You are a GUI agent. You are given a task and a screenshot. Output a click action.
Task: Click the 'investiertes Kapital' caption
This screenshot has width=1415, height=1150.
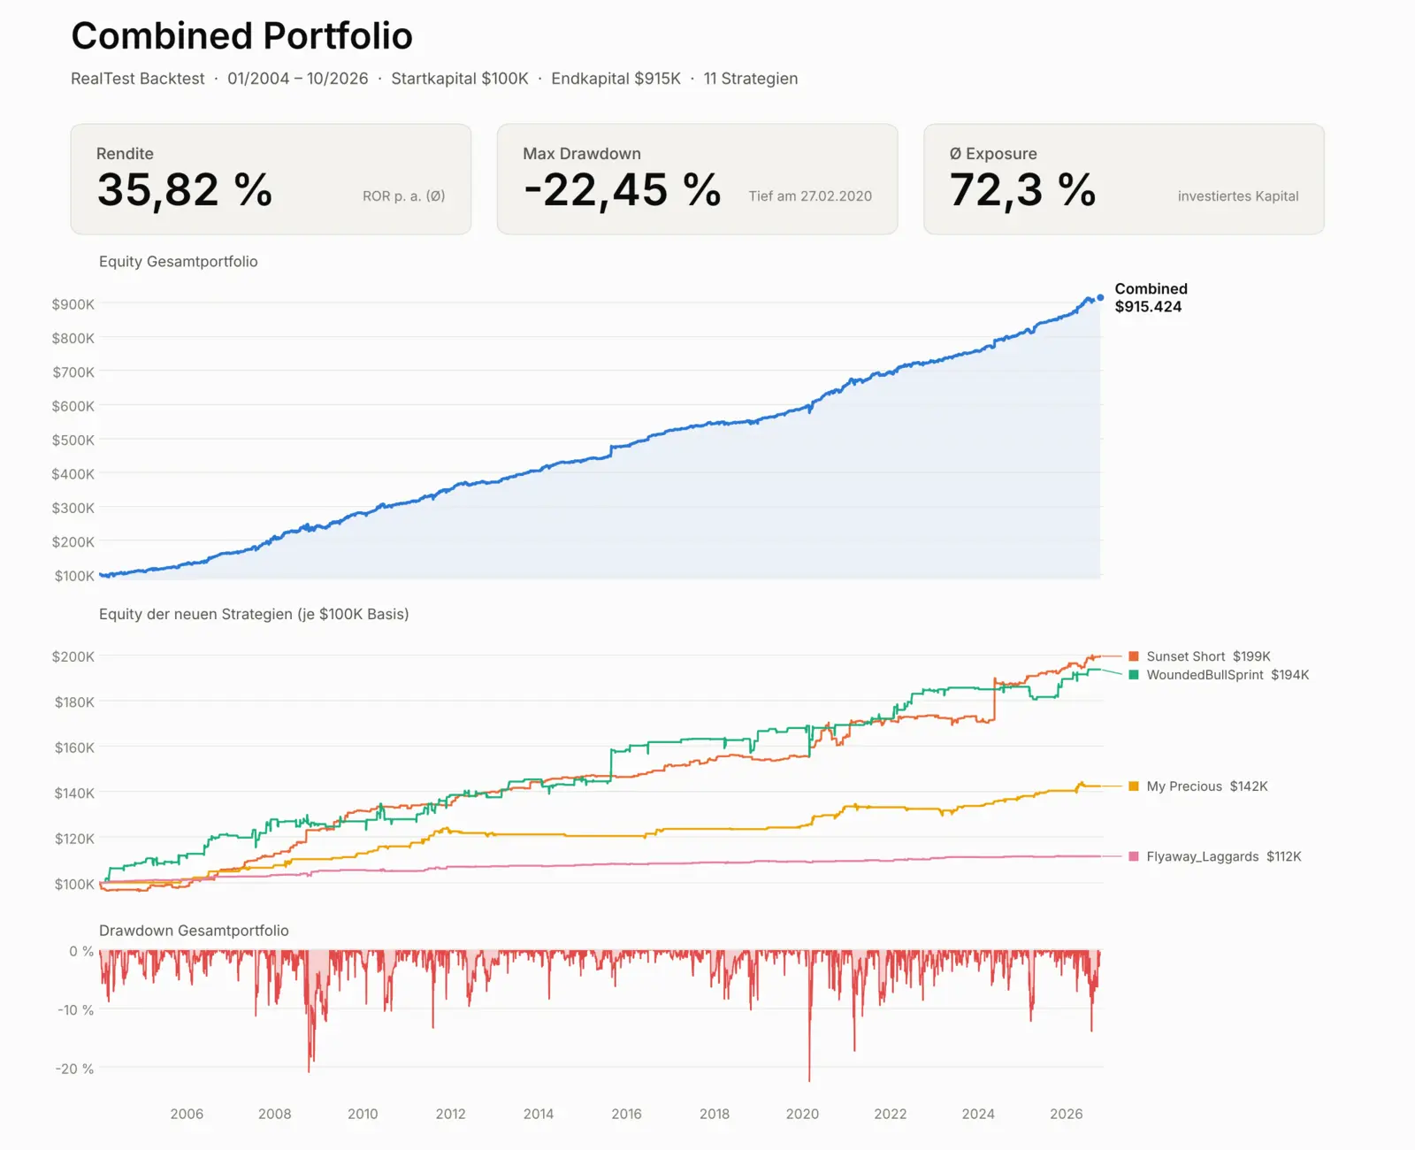pos(1238,196)
